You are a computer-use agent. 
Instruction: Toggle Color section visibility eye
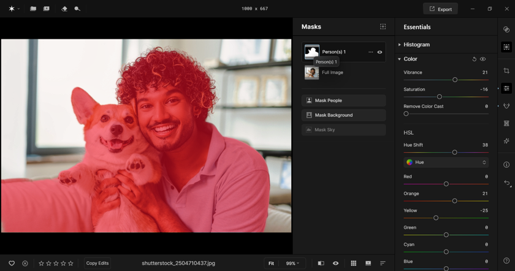(483, 59)
